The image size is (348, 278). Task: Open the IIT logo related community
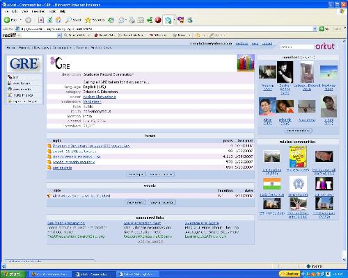[324, 183]
